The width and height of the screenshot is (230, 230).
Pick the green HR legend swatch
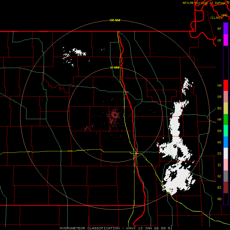click(x=226, y=120)
